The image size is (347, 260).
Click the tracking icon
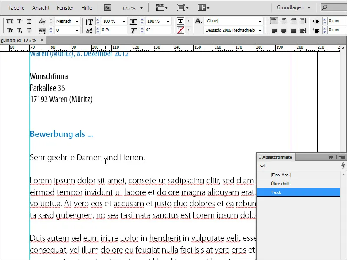pyautogui.click(x=42, y=30)
